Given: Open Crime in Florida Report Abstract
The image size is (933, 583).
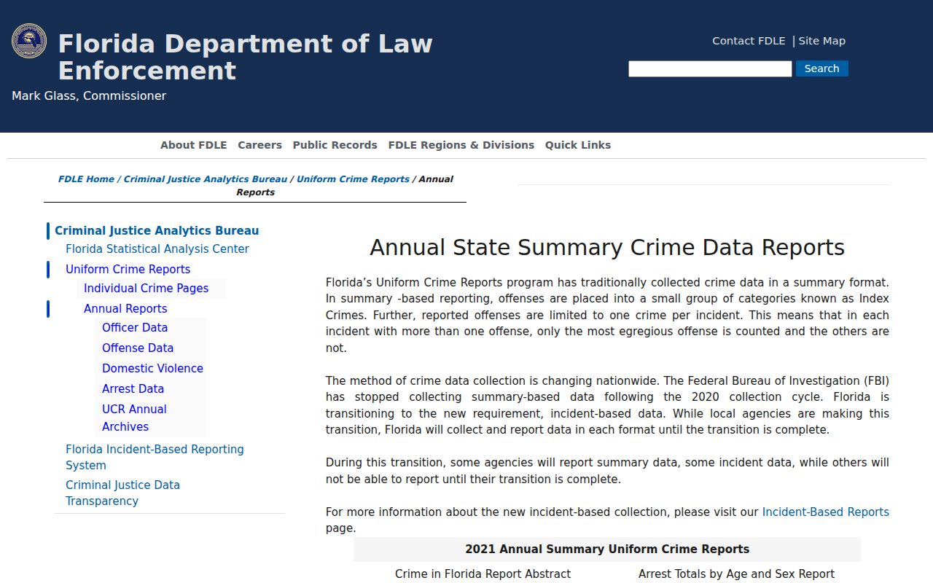Looking at the screenshot, I should 483,574.
